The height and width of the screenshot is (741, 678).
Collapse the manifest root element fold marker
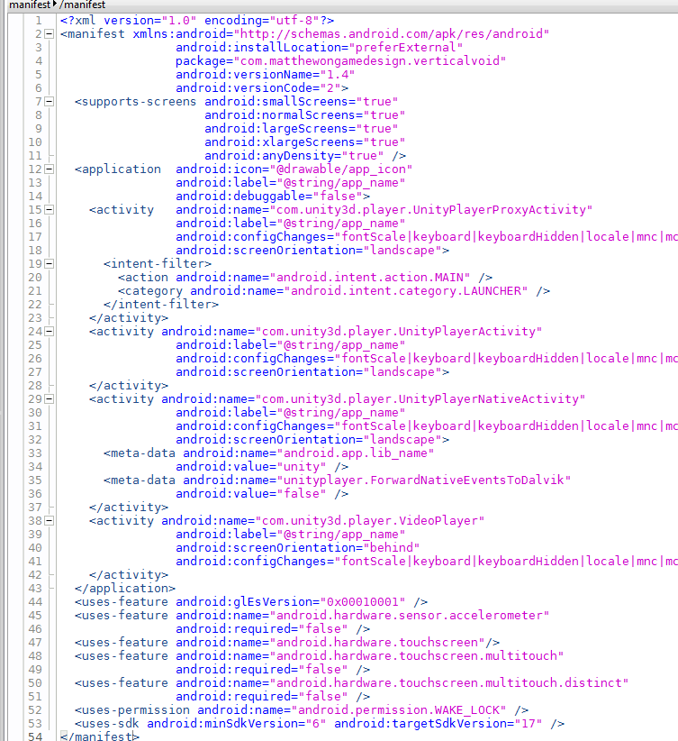(50, 34)
